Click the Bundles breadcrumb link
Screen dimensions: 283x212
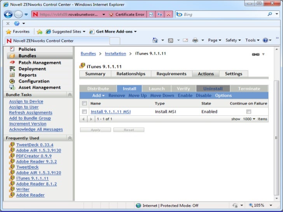click(88, 54)
